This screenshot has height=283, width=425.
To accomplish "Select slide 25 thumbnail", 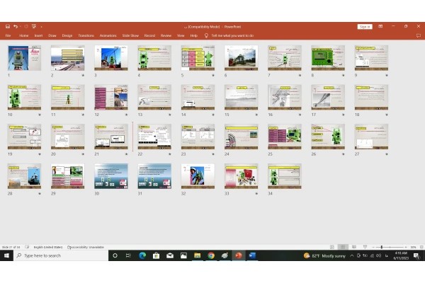I will [285, 137].
